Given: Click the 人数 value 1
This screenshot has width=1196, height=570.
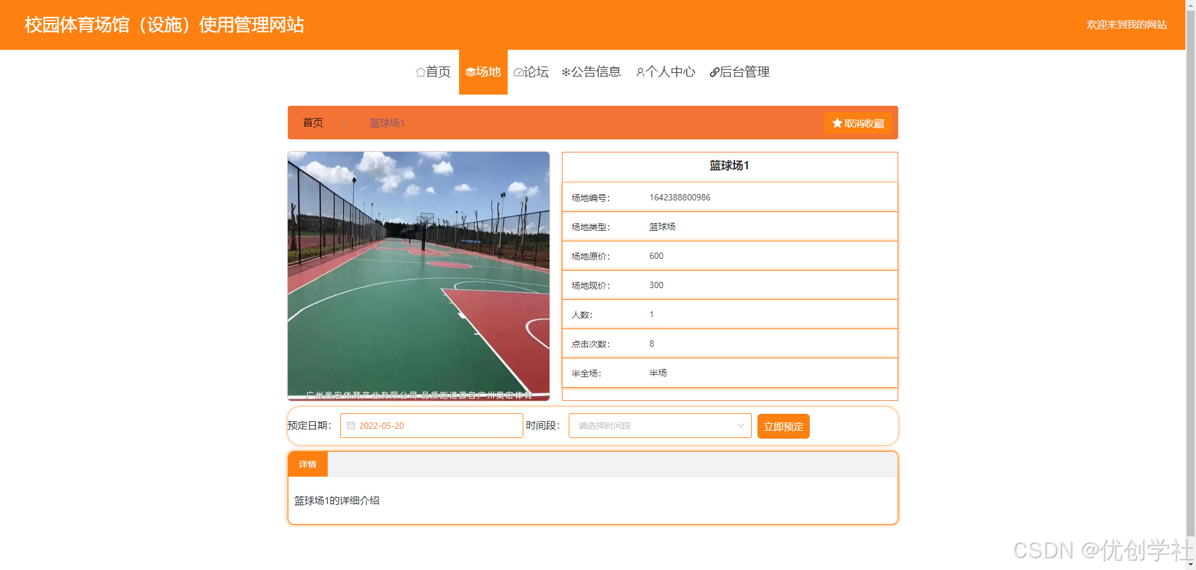Looking at the screenshot, I should [x=652, y=314].
